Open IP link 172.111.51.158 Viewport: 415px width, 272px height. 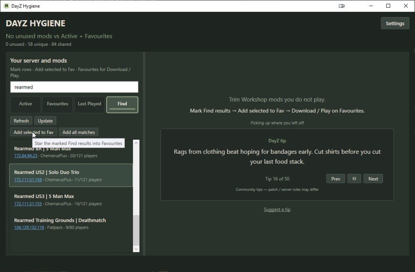[x=28, y=180]
